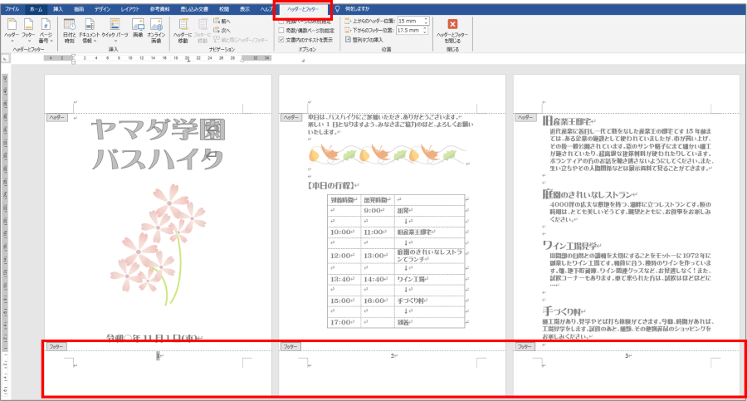Click Link to Previous (前と同じヘッダー/フッター)
This screenshot has width=747, height=401.
241,40
